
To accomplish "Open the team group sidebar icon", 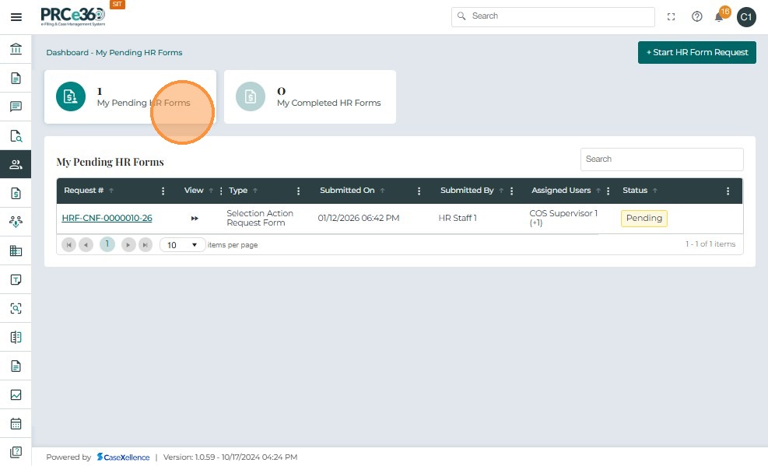I will click(16, 222).
